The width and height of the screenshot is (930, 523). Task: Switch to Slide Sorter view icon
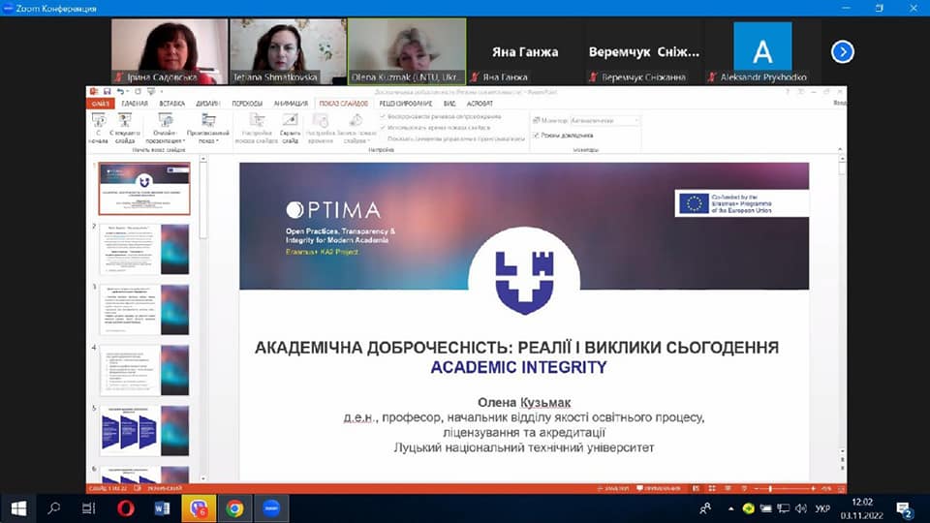click(712, 488)
